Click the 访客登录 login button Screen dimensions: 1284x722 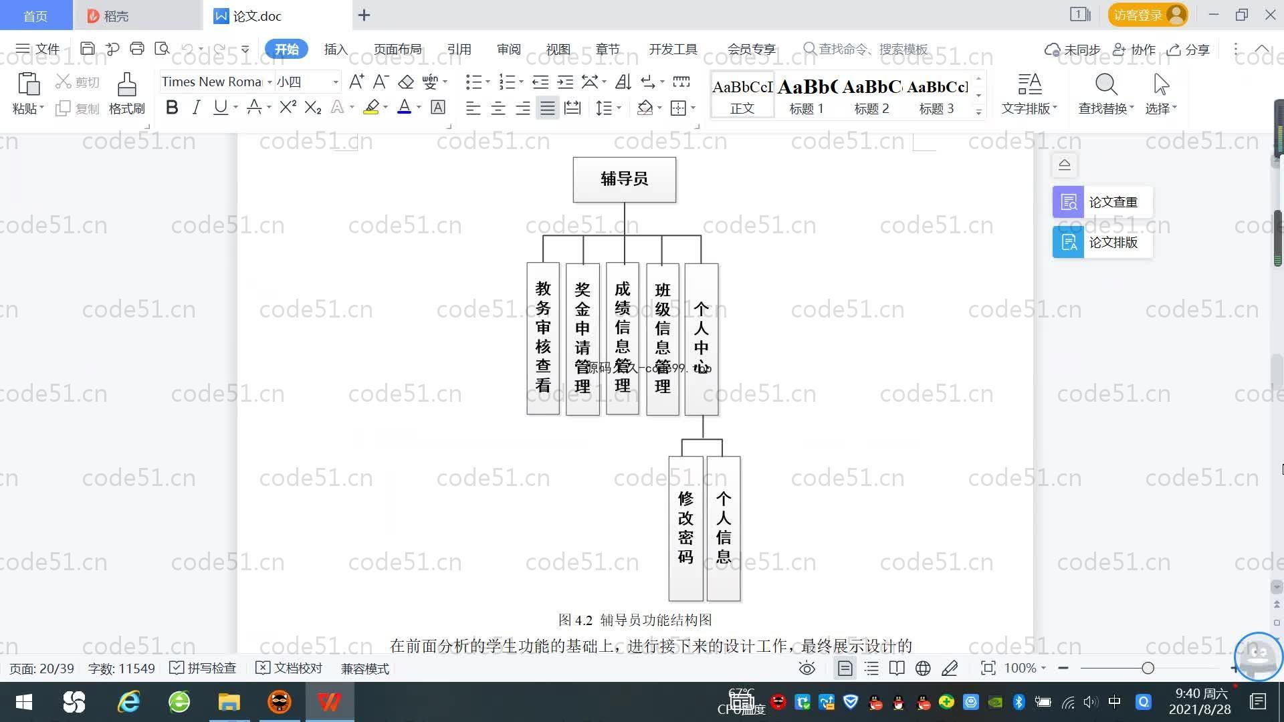tap(1148, 15)
